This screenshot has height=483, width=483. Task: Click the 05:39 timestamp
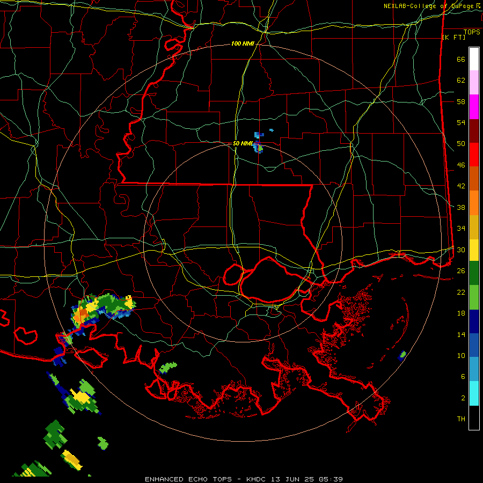click(331, 479)
